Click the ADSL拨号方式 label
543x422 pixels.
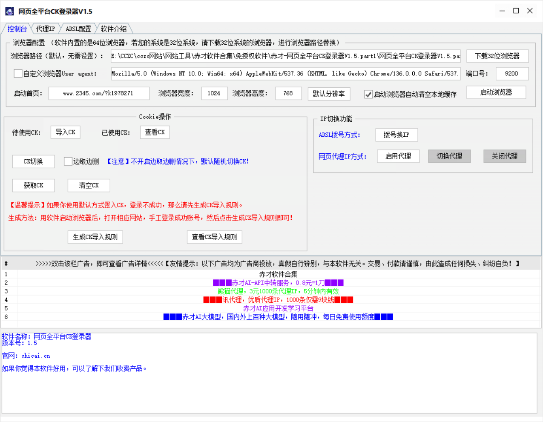coord(339,135)
